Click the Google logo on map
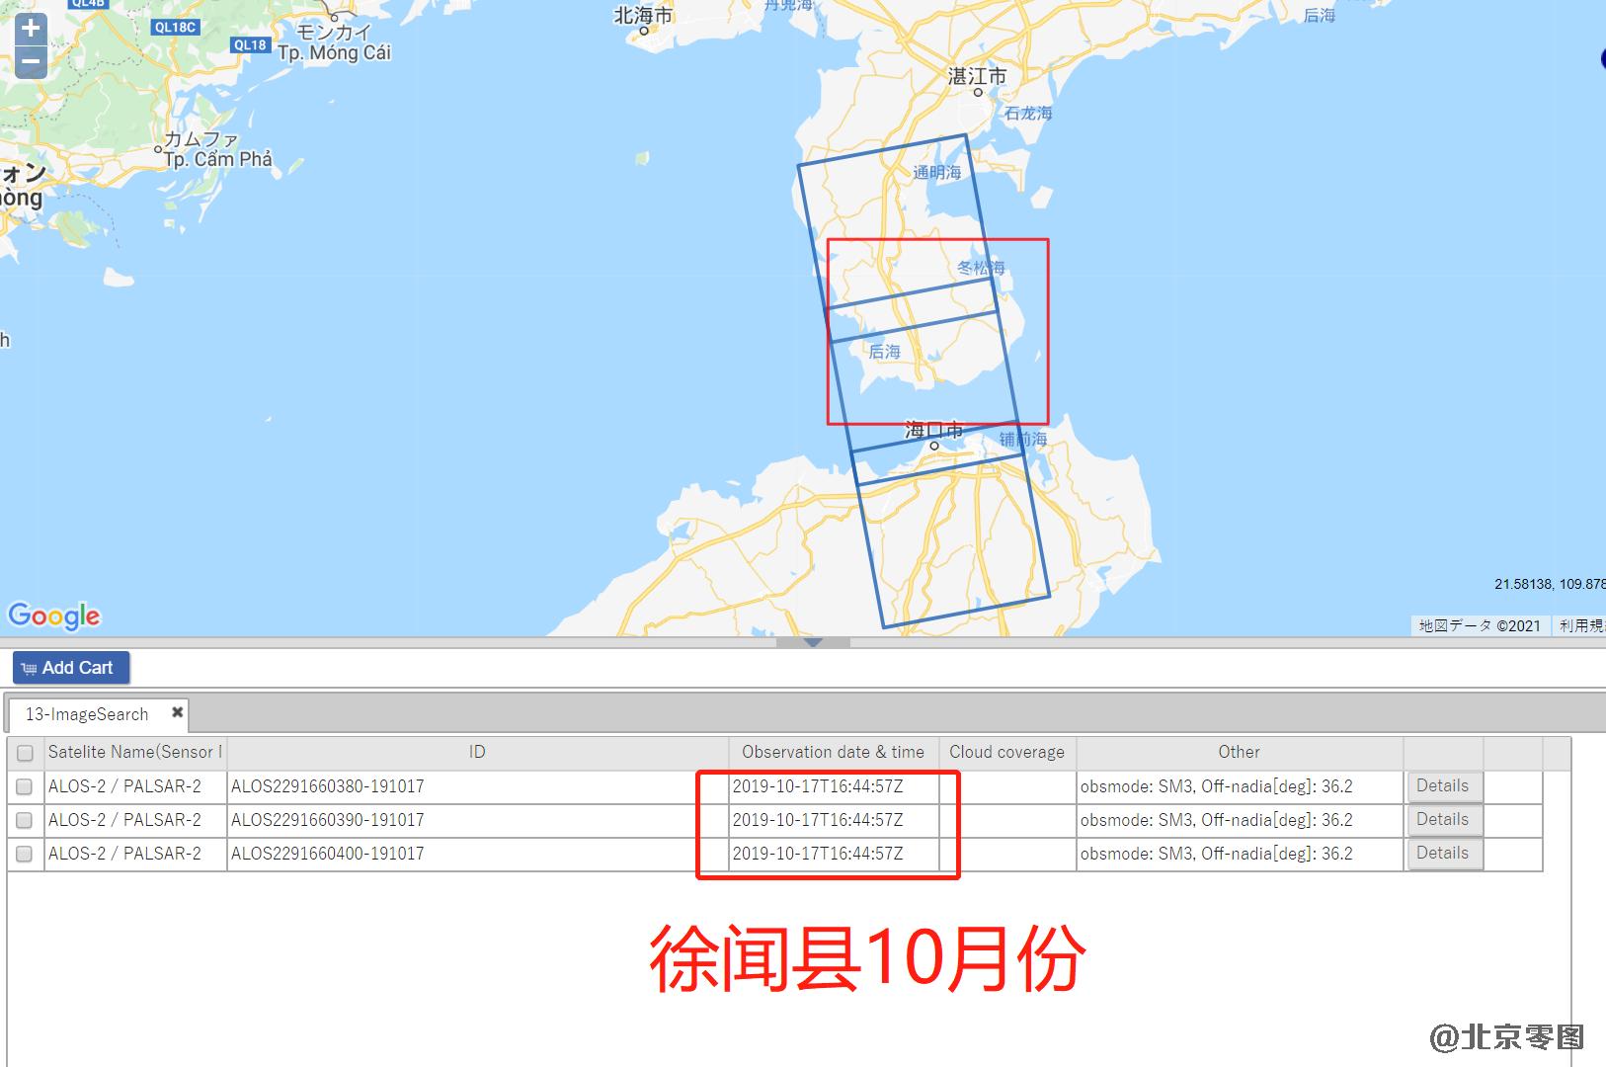 point(54,616)
